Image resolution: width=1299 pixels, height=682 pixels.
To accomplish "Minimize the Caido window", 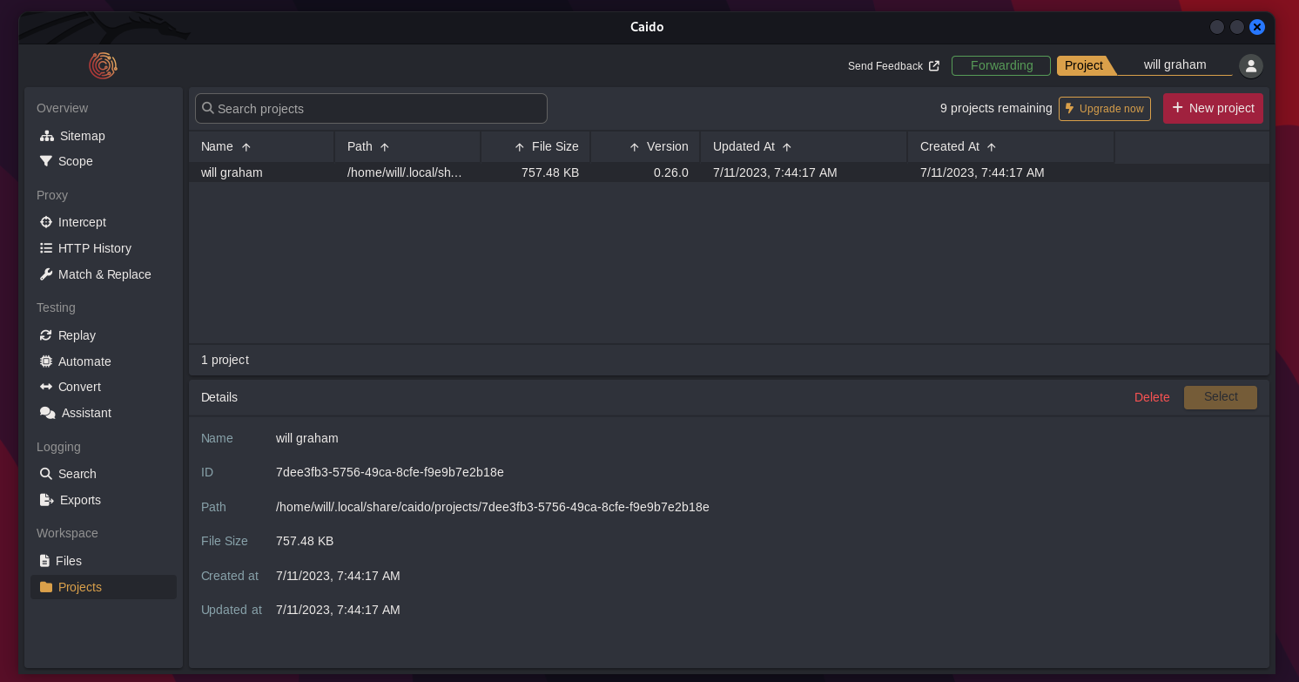I will click(1217, 27).
